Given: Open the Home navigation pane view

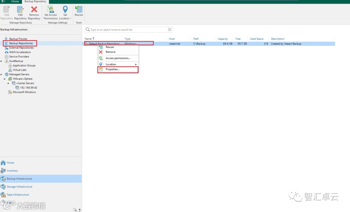Looking at the screenshot, I should (41, 163).
